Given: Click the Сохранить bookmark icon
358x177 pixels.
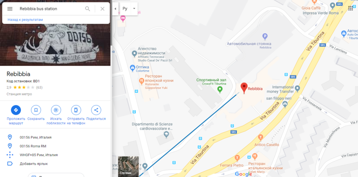Looking at the screenshot, I should coord(36,110).
